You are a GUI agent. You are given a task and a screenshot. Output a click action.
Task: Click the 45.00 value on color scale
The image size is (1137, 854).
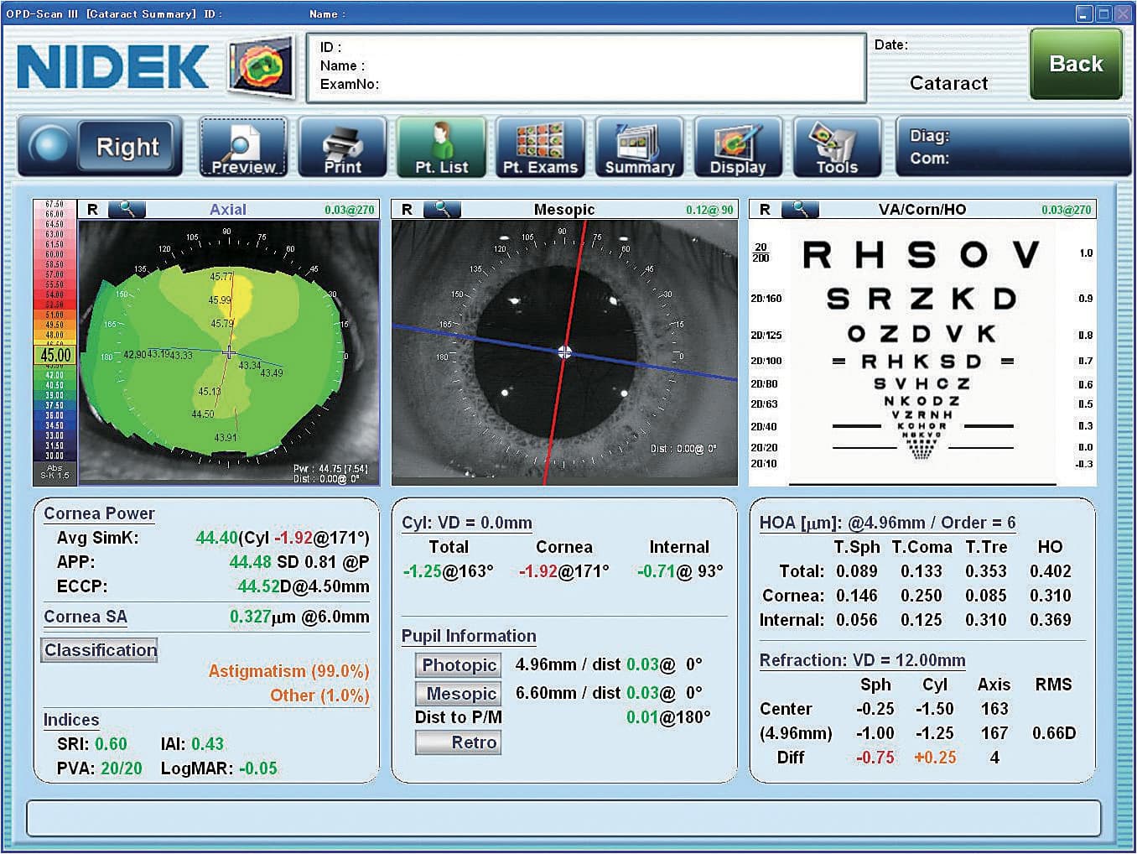point(55,355)
